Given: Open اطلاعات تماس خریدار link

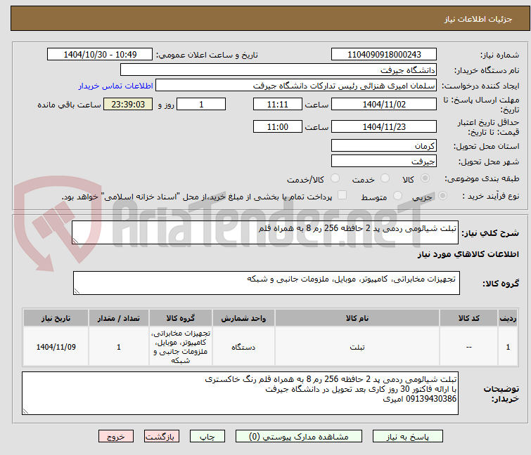Looking at the screenshot, I should (116, 86).
